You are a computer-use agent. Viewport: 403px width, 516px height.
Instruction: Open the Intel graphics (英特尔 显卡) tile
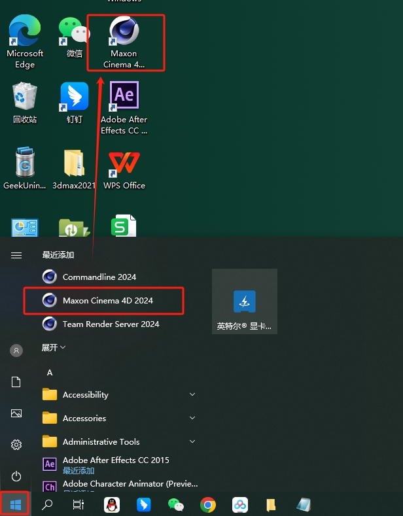coord(244,301)
